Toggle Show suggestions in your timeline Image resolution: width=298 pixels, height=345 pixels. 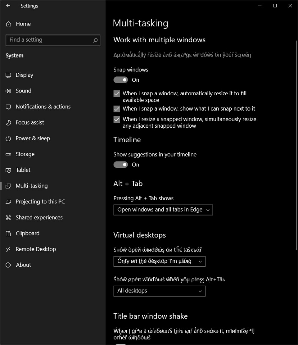[121, 165]
